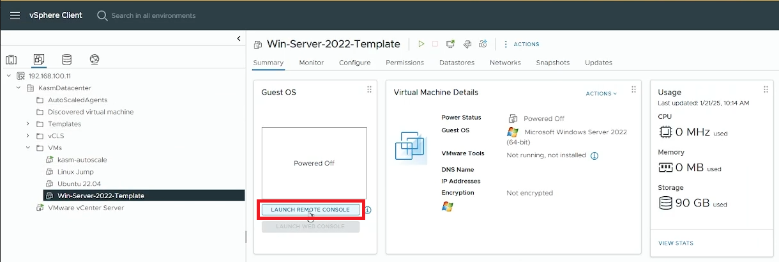Click the Launch Remote Console button

pos(310,210)
